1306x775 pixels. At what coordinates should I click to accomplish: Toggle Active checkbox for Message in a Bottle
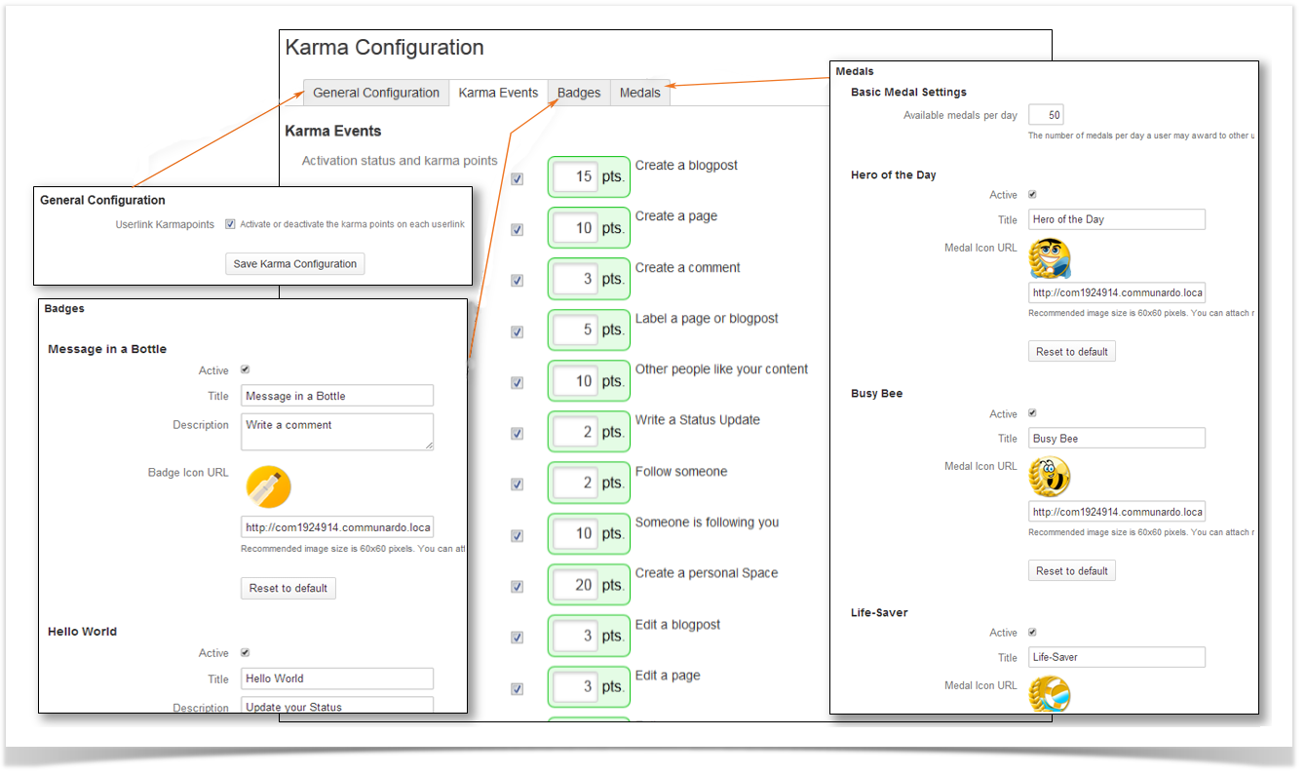point(245,370)
